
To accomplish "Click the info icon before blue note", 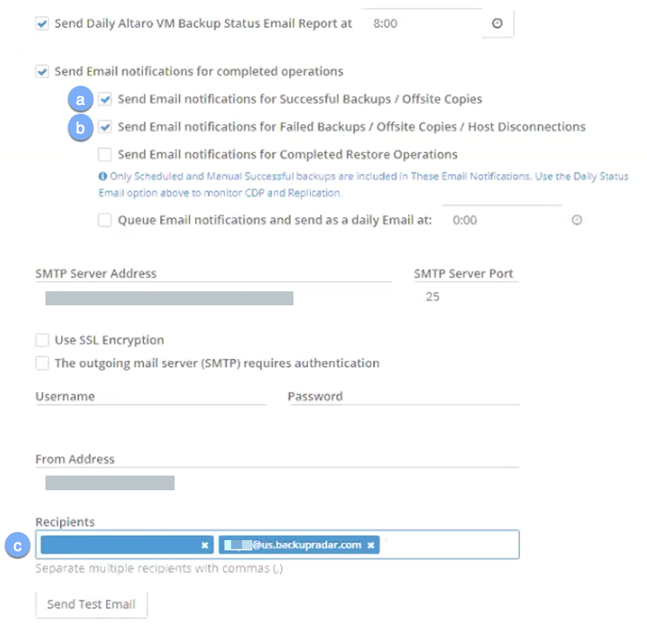I will coord(103,177).
